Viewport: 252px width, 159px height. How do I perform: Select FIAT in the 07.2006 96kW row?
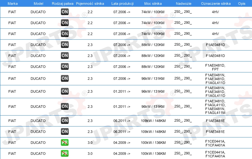pos(12,79)
